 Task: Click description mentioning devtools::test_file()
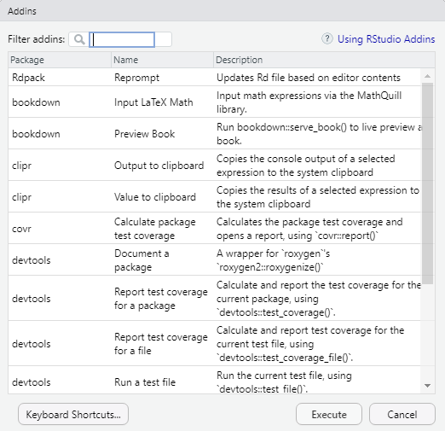[284, 382]
